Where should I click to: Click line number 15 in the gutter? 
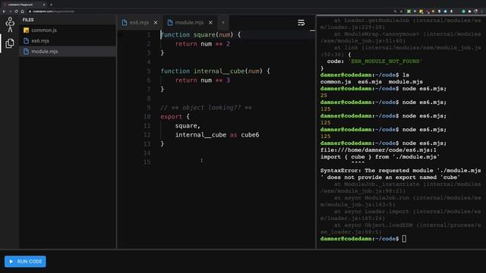(x=147, y=162)
